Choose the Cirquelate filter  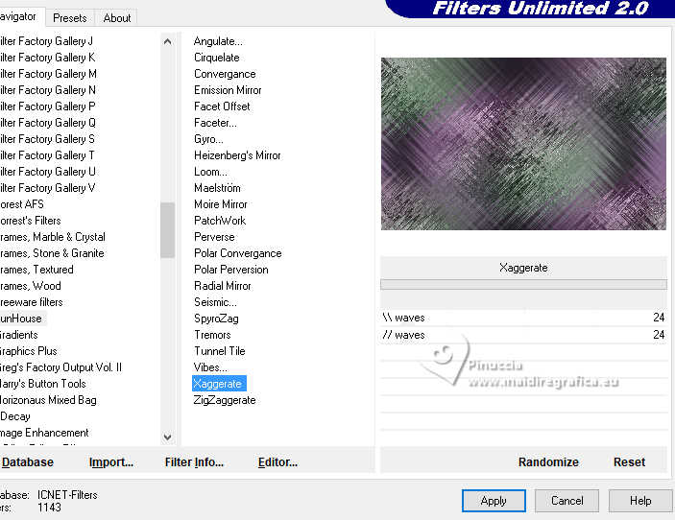(217, 58)
